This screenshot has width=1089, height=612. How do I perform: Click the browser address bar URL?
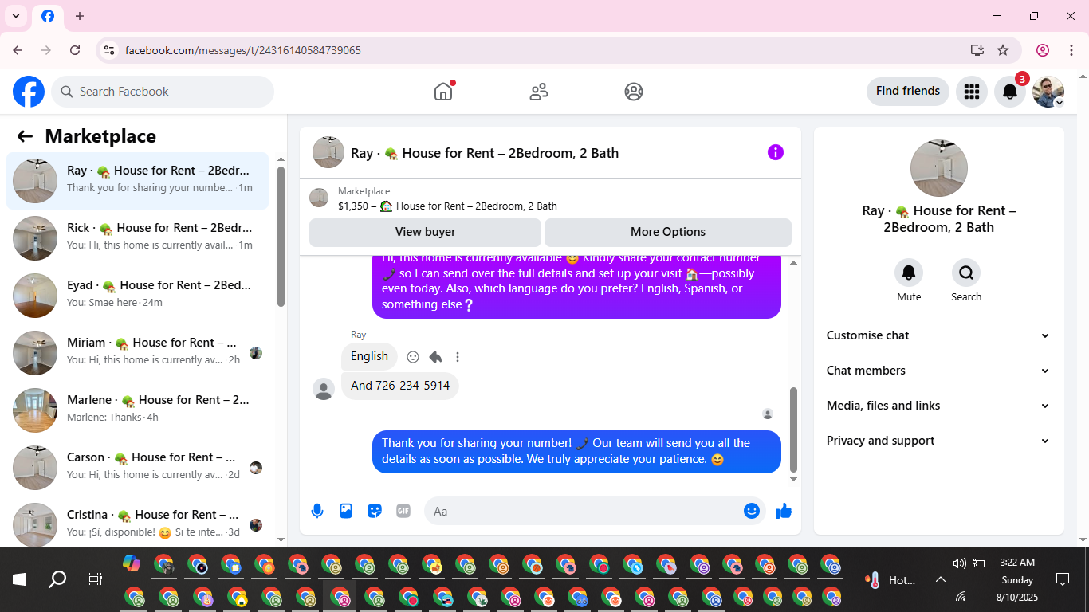pyautogui.click(x=243, y=50)
